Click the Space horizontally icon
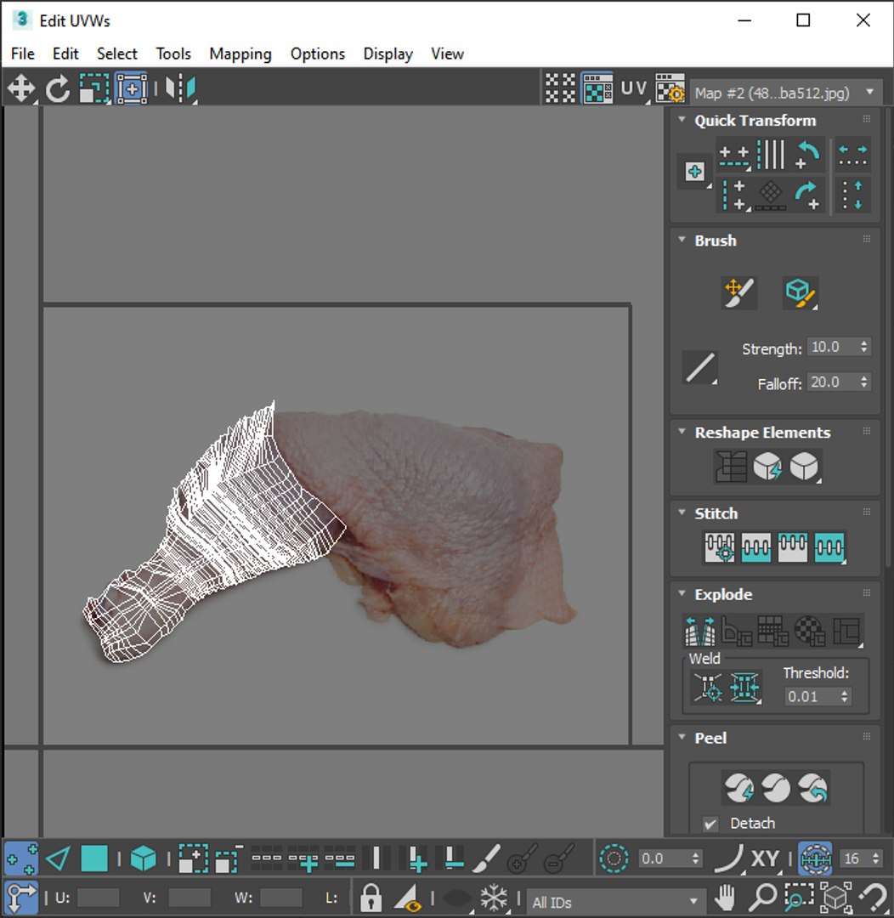 853,156
